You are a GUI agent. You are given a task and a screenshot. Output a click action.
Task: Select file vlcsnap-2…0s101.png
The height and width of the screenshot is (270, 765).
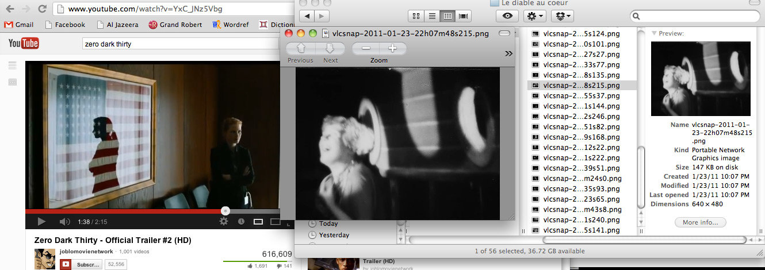pos(582,44)
